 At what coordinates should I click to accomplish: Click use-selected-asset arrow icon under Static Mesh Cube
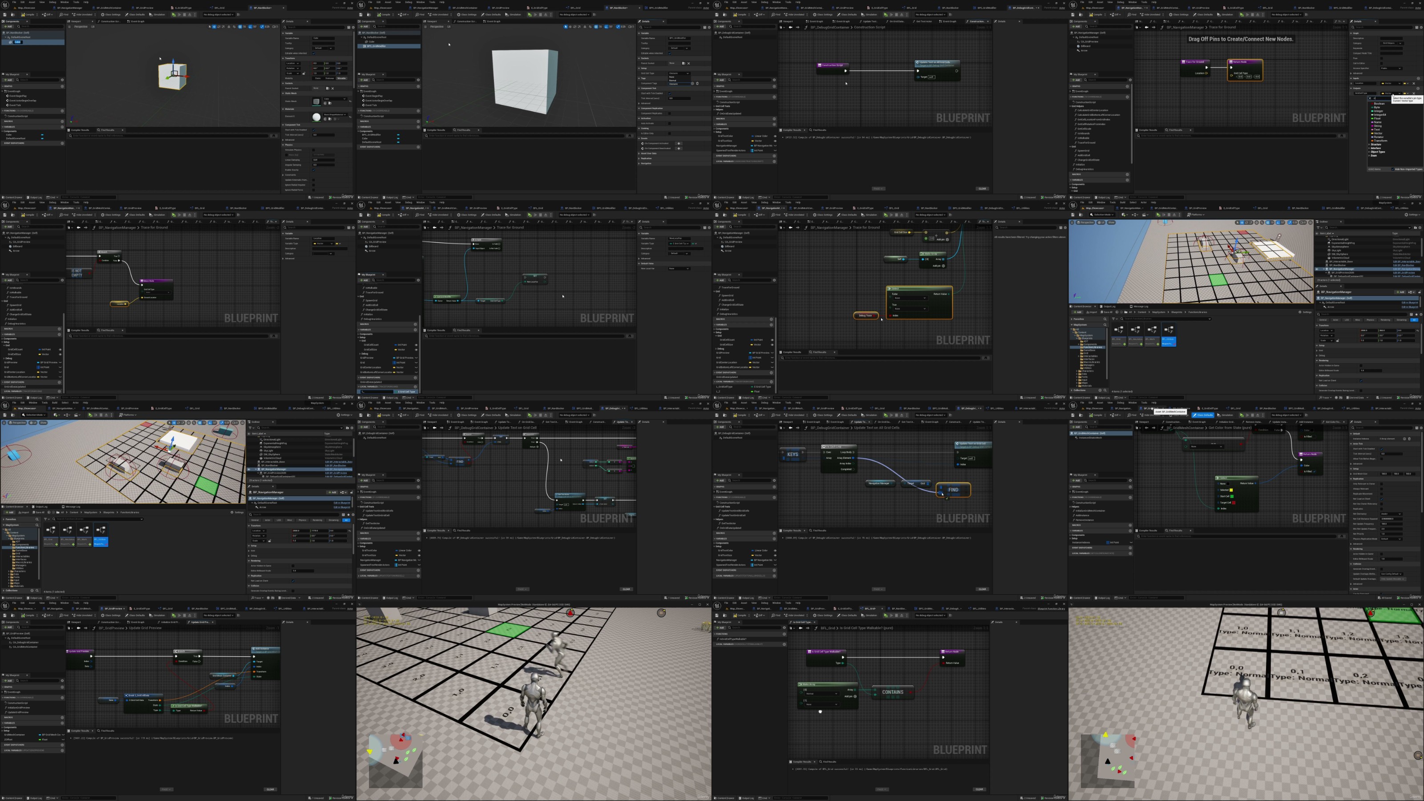click(x=326, y=103)
